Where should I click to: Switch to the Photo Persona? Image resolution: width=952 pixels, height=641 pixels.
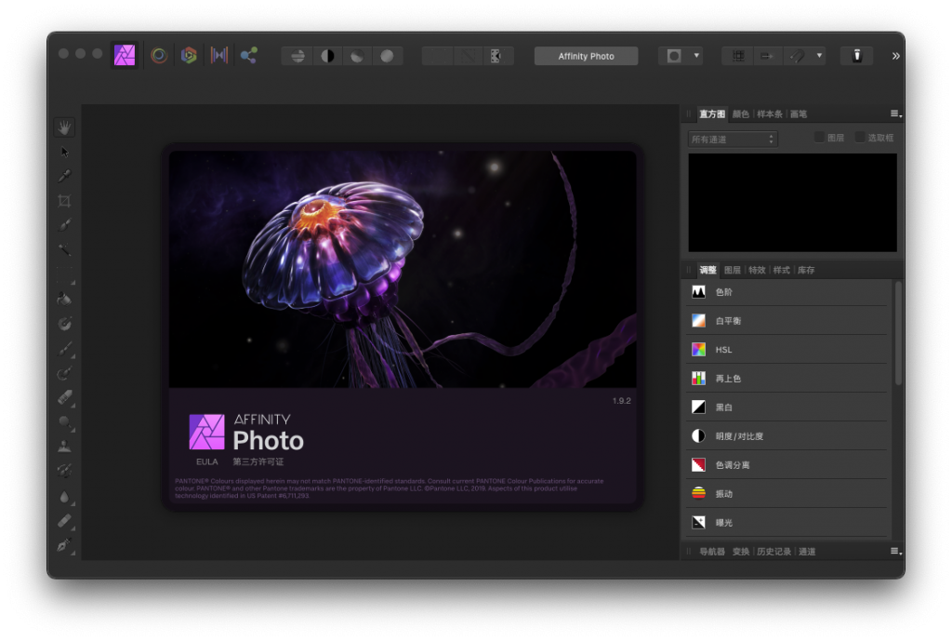pos(125,55)
